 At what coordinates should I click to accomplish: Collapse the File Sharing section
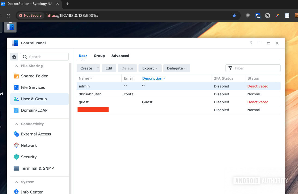click(15, 66)
